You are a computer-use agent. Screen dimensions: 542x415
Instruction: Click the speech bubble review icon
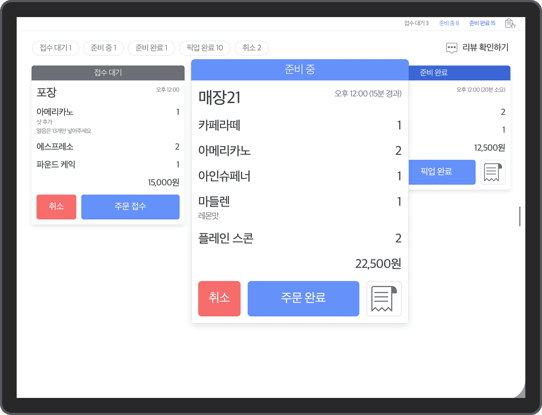pyautogui.click(x=452, y=47)
